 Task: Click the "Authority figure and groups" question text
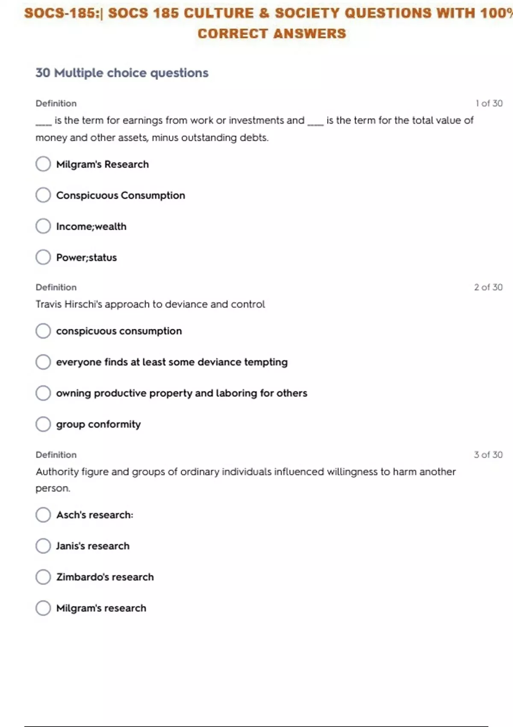pyautogui.click(x=245, y=472)
